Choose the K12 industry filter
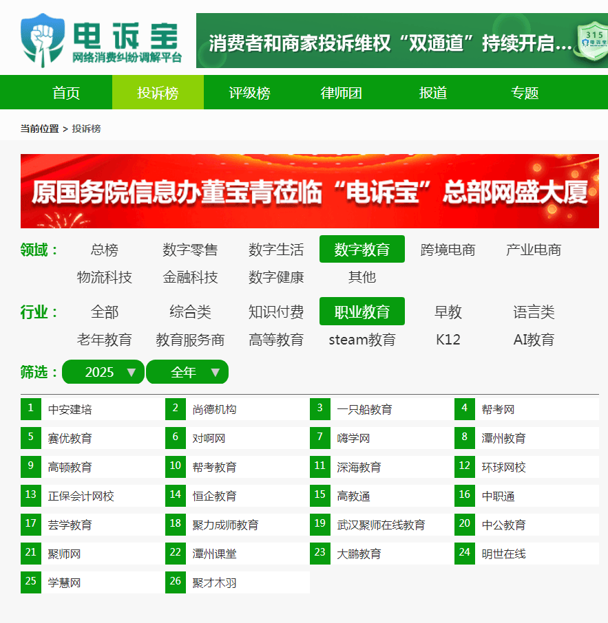This screenshot has width=608, height=623. (x=448, y=340)
